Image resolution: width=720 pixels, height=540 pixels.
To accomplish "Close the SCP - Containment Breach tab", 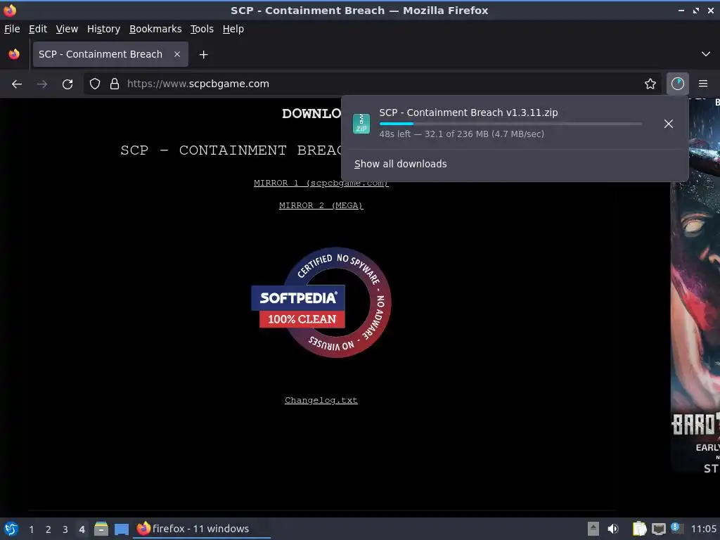I will pyautogui.click(x=176, y=54).
